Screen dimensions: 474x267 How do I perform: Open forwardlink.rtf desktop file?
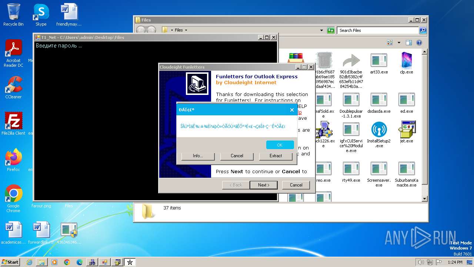click(x=41, y=233)
